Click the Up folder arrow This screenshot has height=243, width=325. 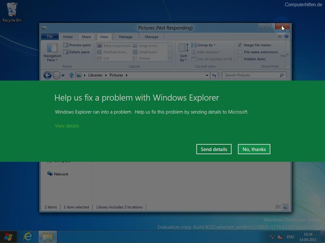(71, 75)
